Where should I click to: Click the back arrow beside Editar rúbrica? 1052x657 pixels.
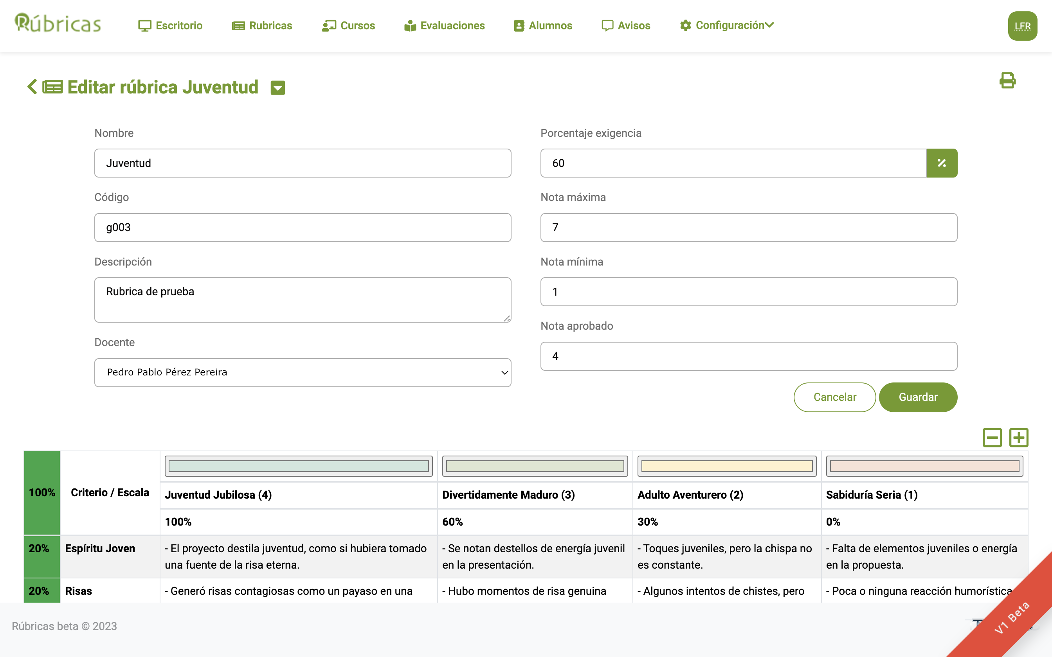click(32, 86)
